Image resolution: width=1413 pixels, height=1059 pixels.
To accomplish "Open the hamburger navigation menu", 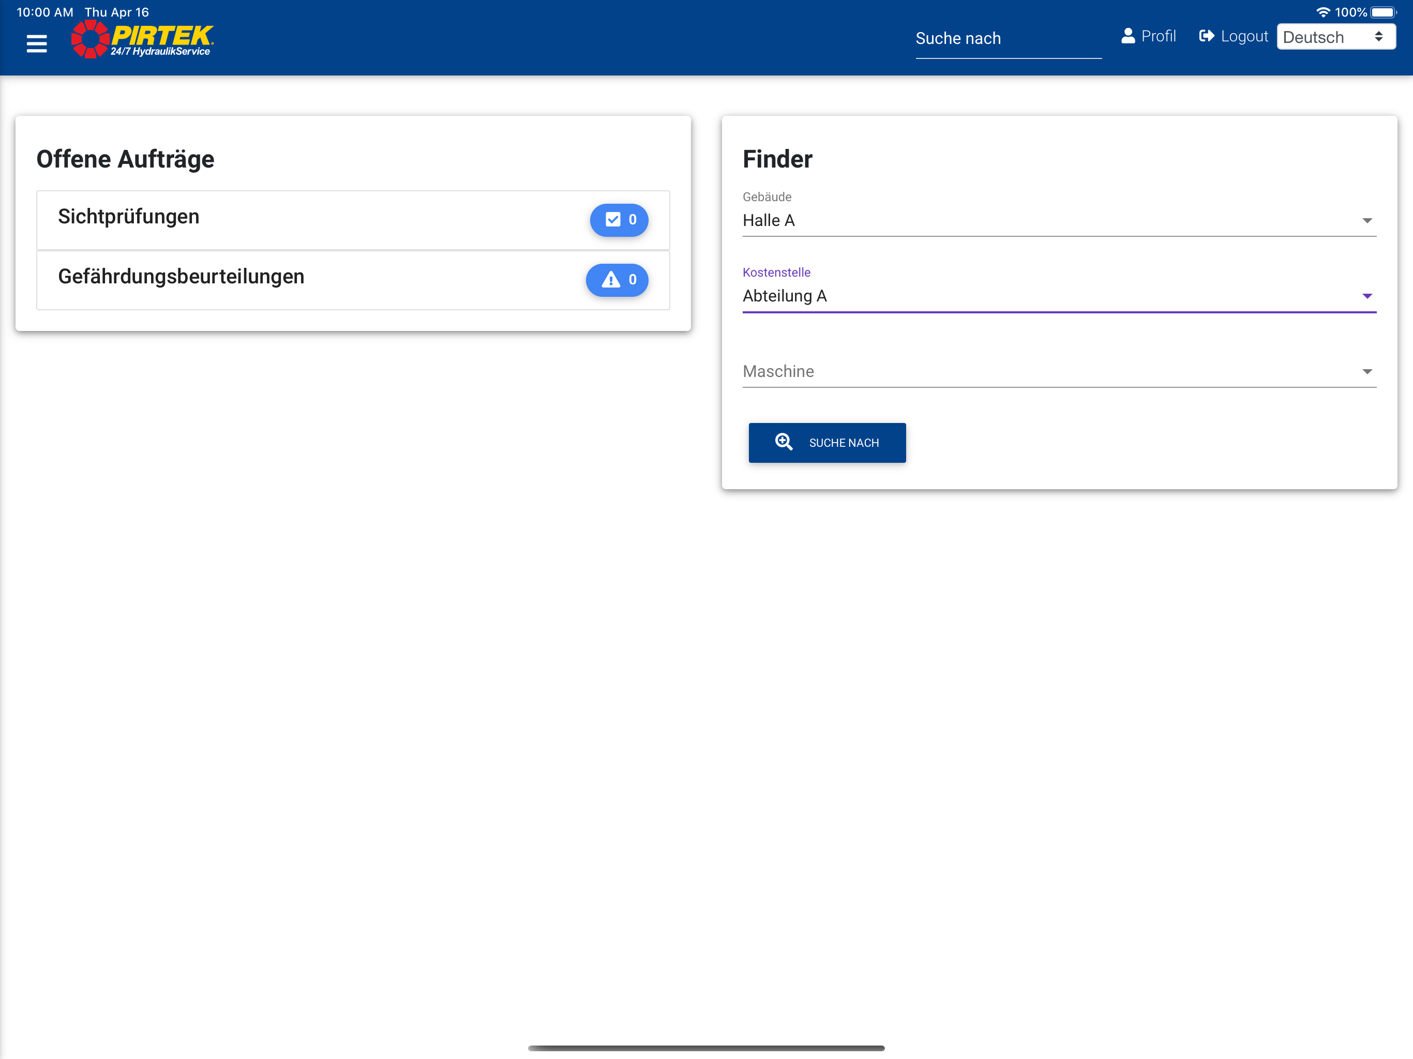I will coord(36,43).
